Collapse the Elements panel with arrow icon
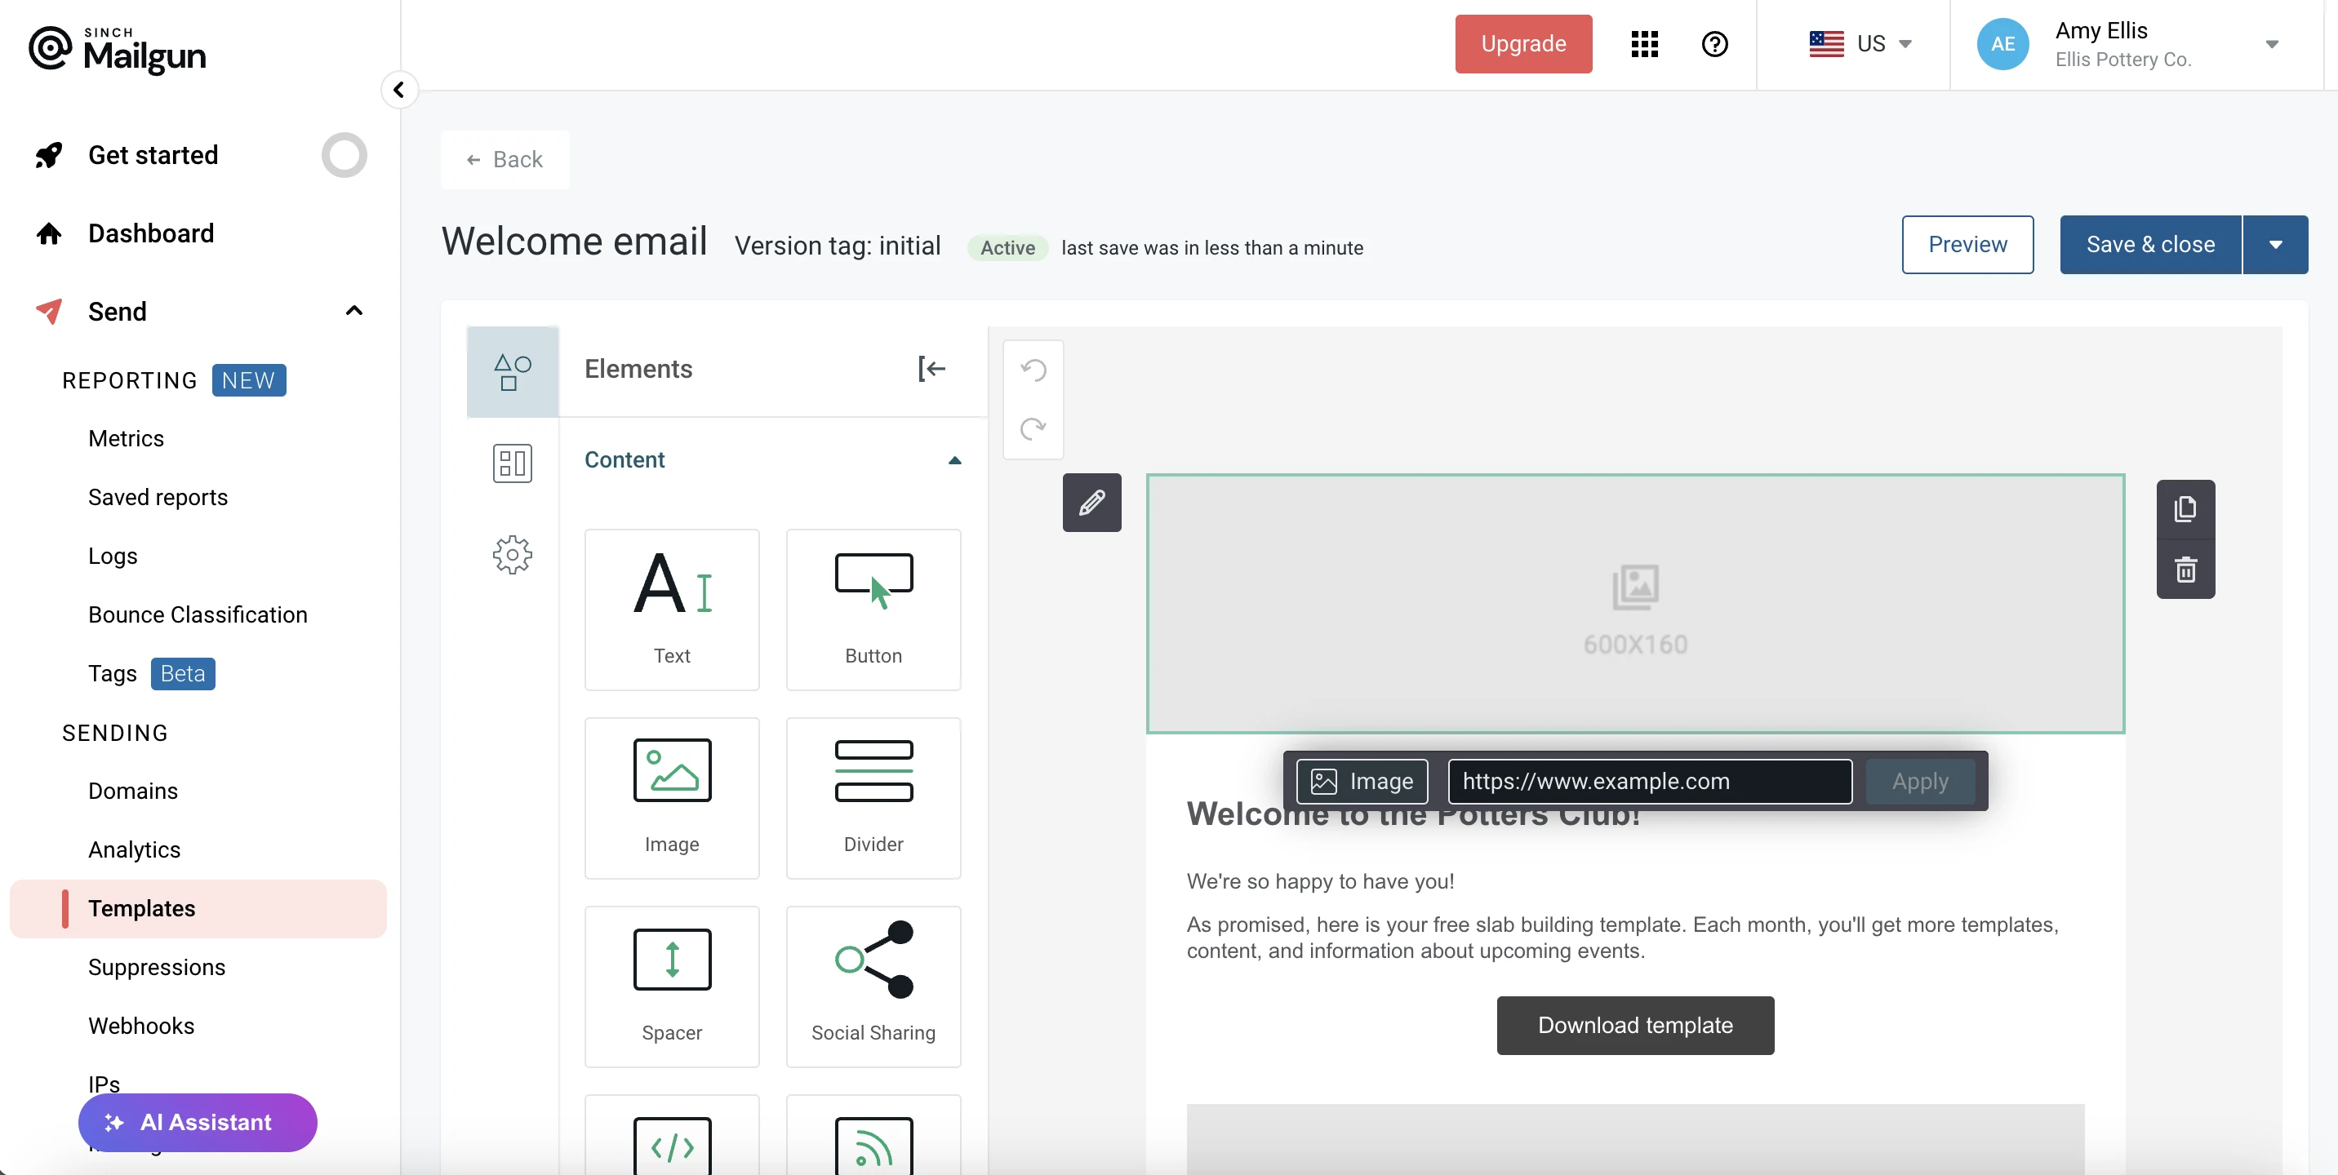This screenshot has height=1175, width=2338. [931, 368]
